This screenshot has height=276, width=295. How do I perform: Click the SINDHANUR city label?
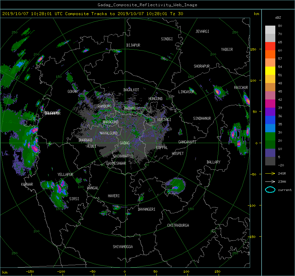point(202,118)
